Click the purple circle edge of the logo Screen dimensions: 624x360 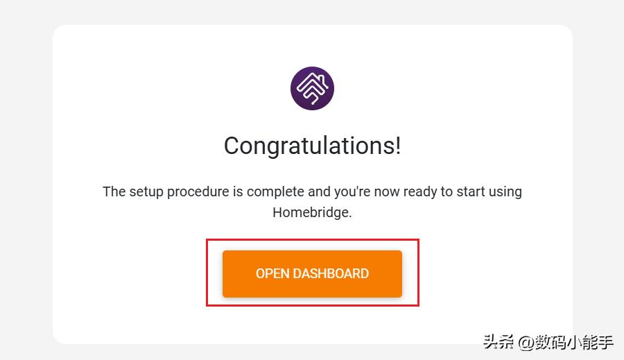coord(292,88)
